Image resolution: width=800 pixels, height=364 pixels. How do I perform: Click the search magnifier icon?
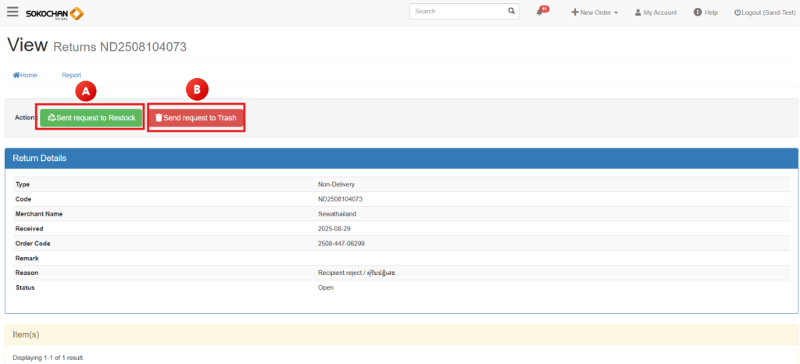(x=512, y=12)
